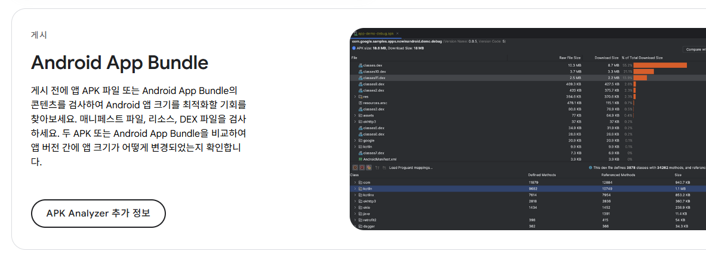Expand the google folder

click(355, 140)
